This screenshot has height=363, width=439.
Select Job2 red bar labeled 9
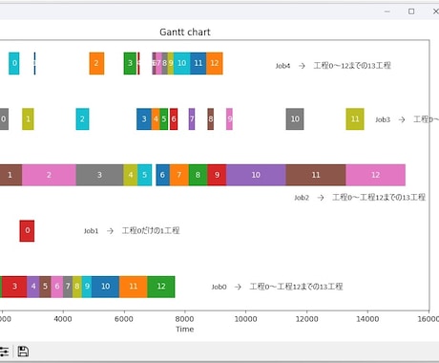coord(217,175)
